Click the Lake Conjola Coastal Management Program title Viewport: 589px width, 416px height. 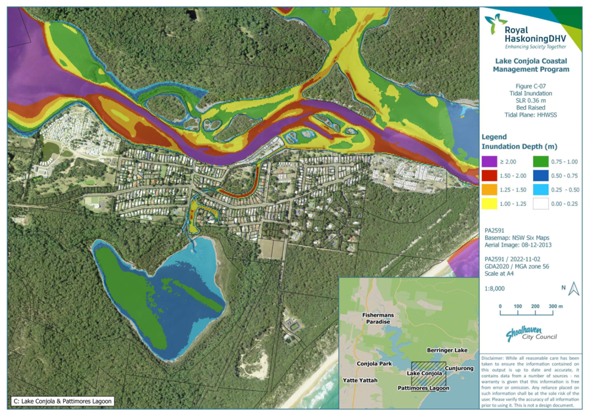pos(531,65)
